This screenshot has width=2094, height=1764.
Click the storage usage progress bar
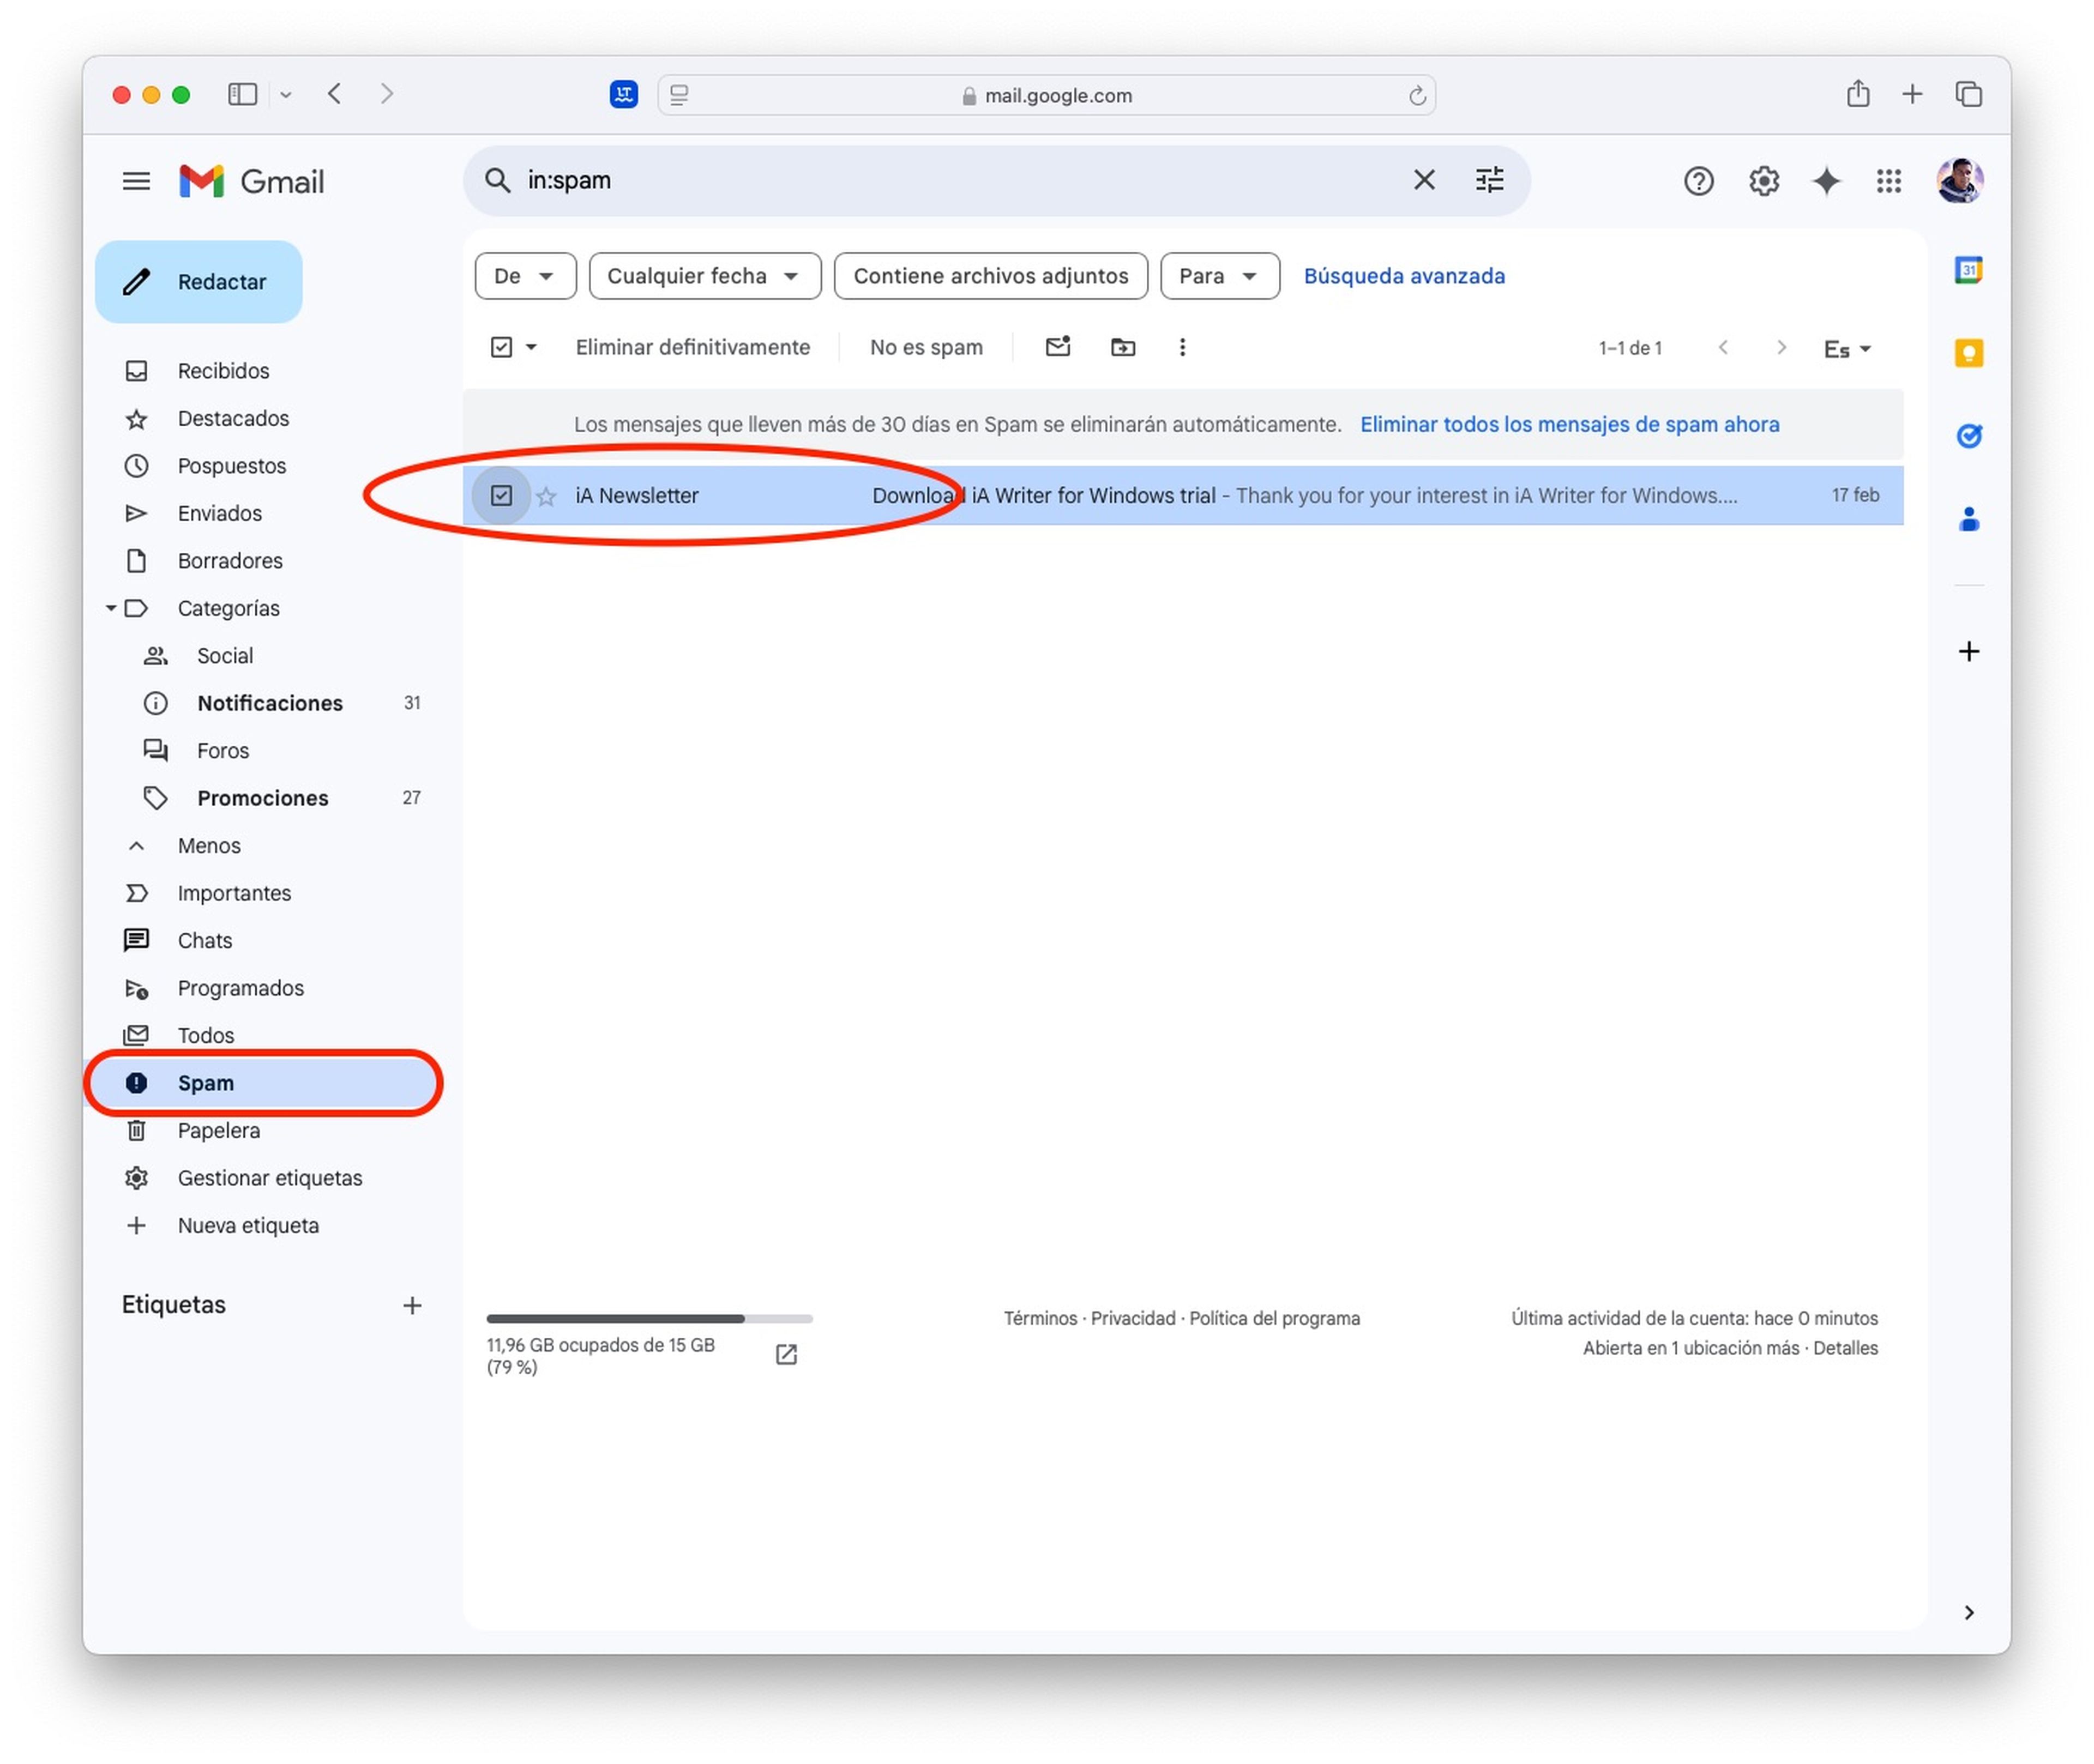pos(649,1319)
